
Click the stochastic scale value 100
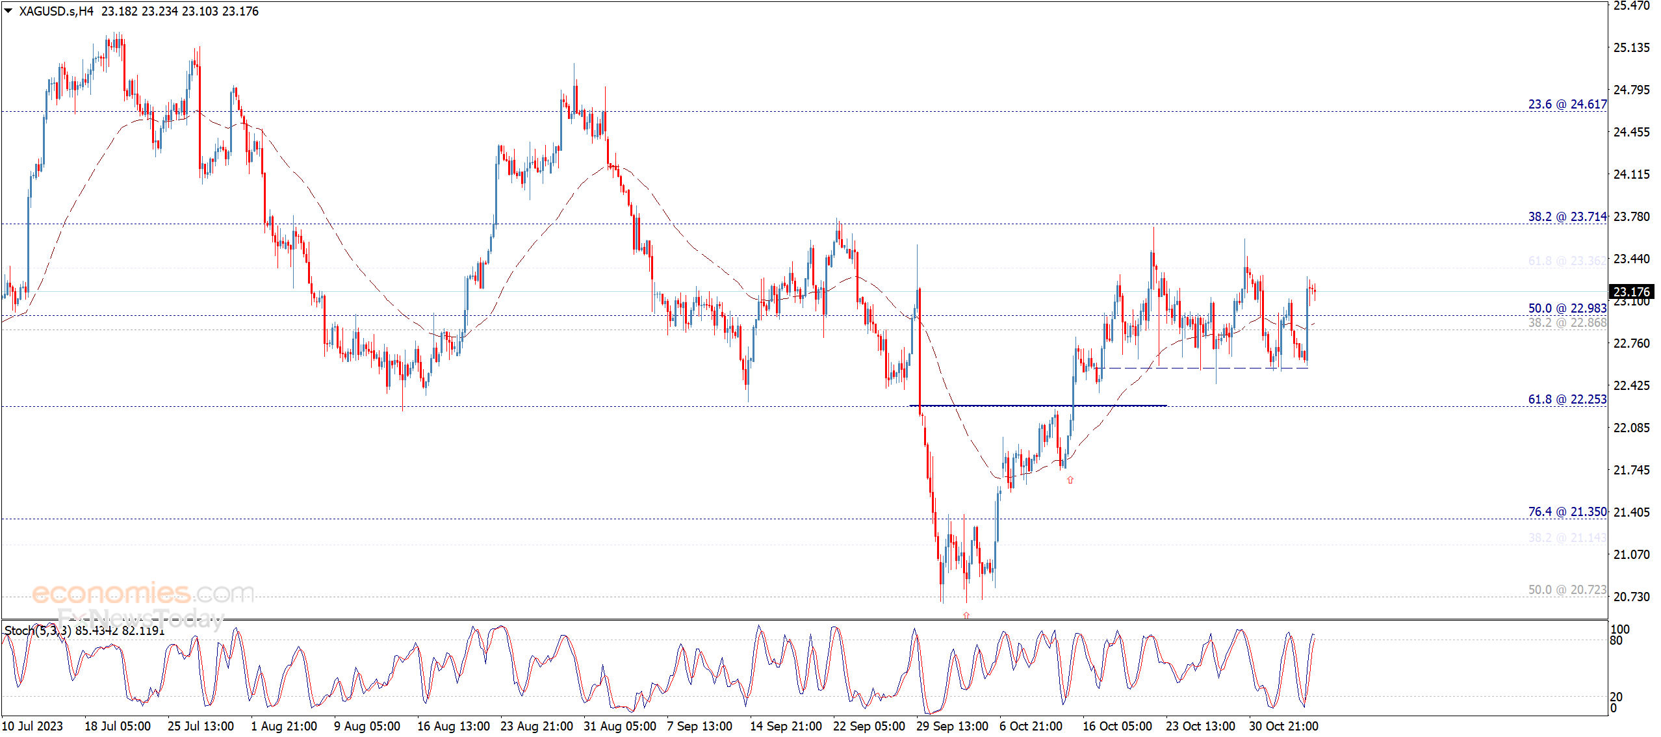[1620, 629]
